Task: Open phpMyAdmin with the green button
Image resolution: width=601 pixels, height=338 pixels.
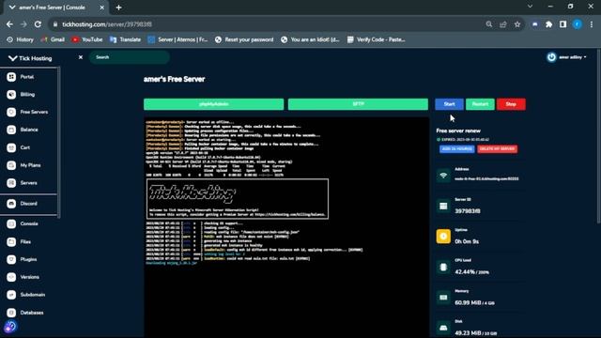Action: pos(214,104)
